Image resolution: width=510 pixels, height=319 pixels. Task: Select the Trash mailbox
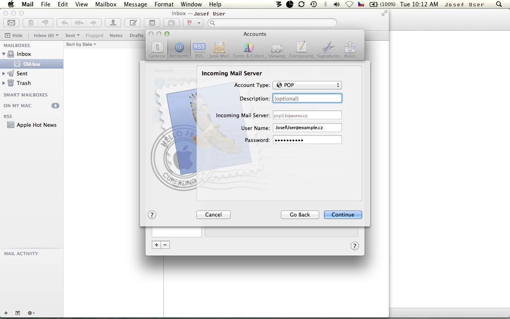coord(31,83)
